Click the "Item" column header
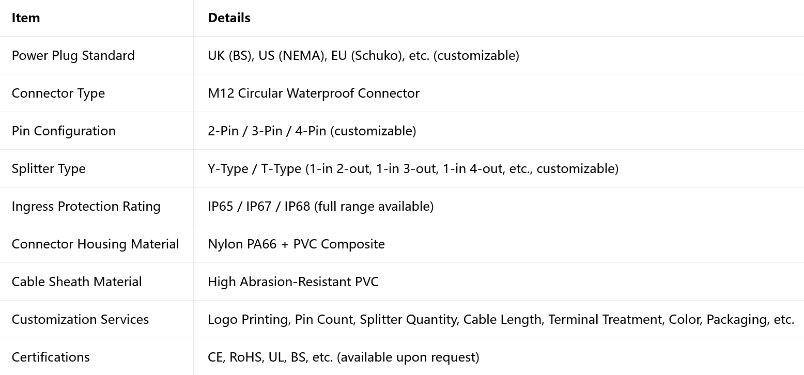 coord(26,18)
